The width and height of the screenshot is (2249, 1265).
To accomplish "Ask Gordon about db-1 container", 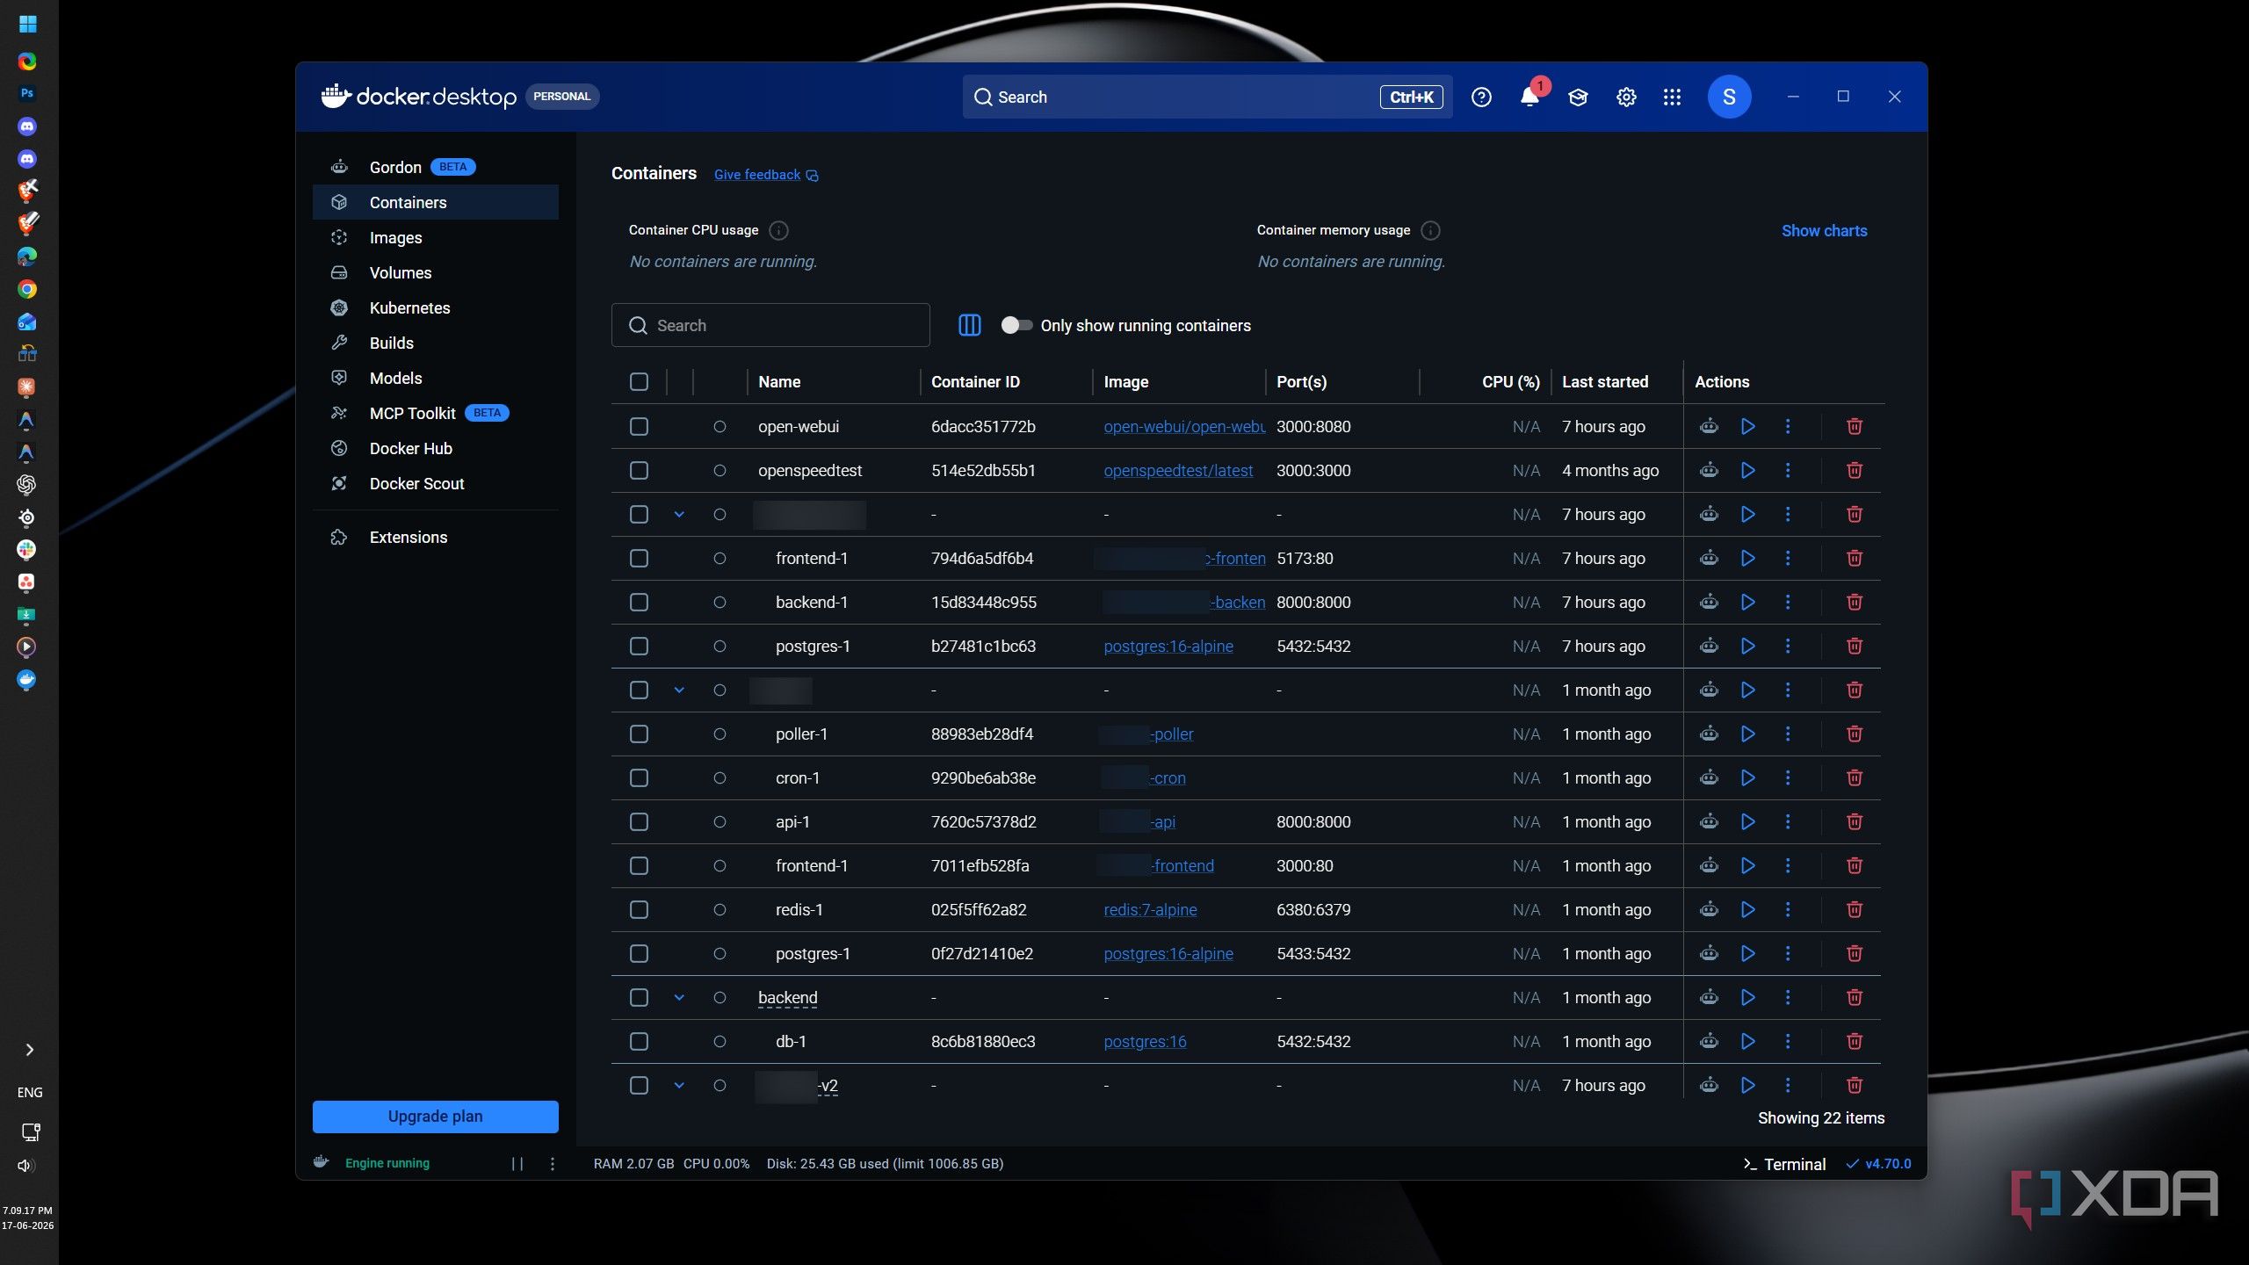I will pos(1708,1041).
